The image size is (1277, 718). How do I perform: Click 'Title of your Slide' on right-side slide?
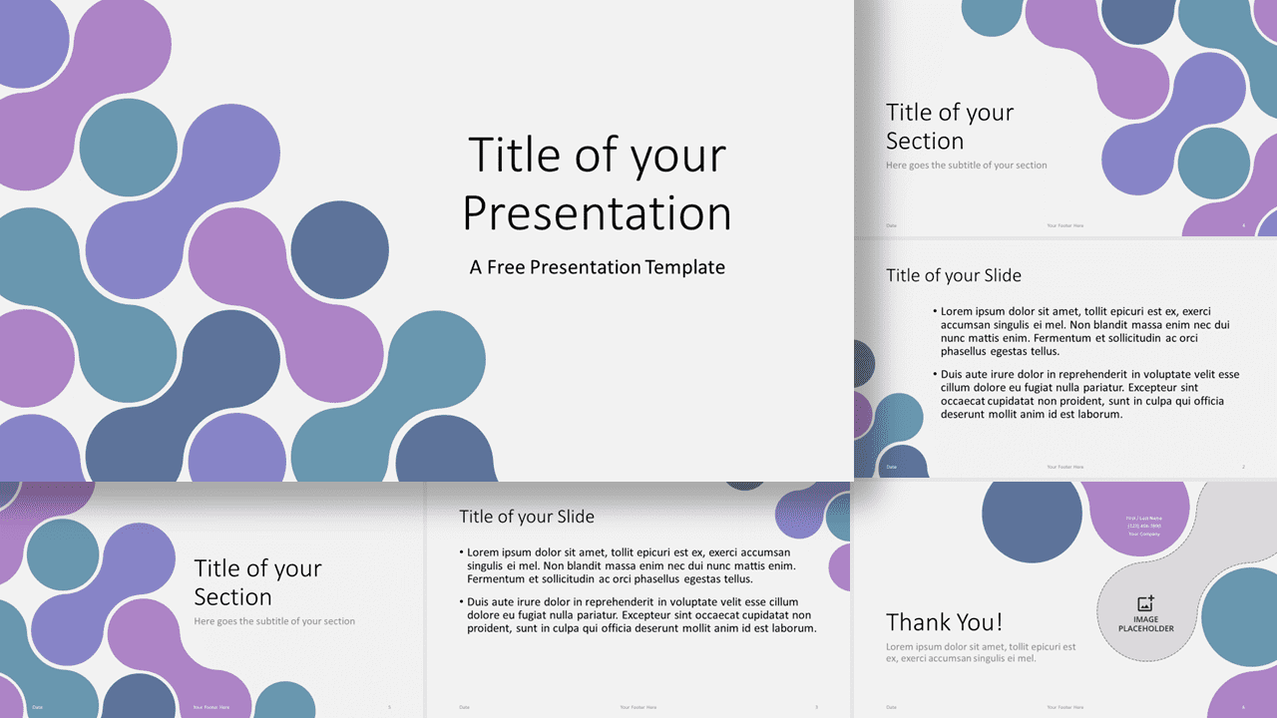(954, 275)
